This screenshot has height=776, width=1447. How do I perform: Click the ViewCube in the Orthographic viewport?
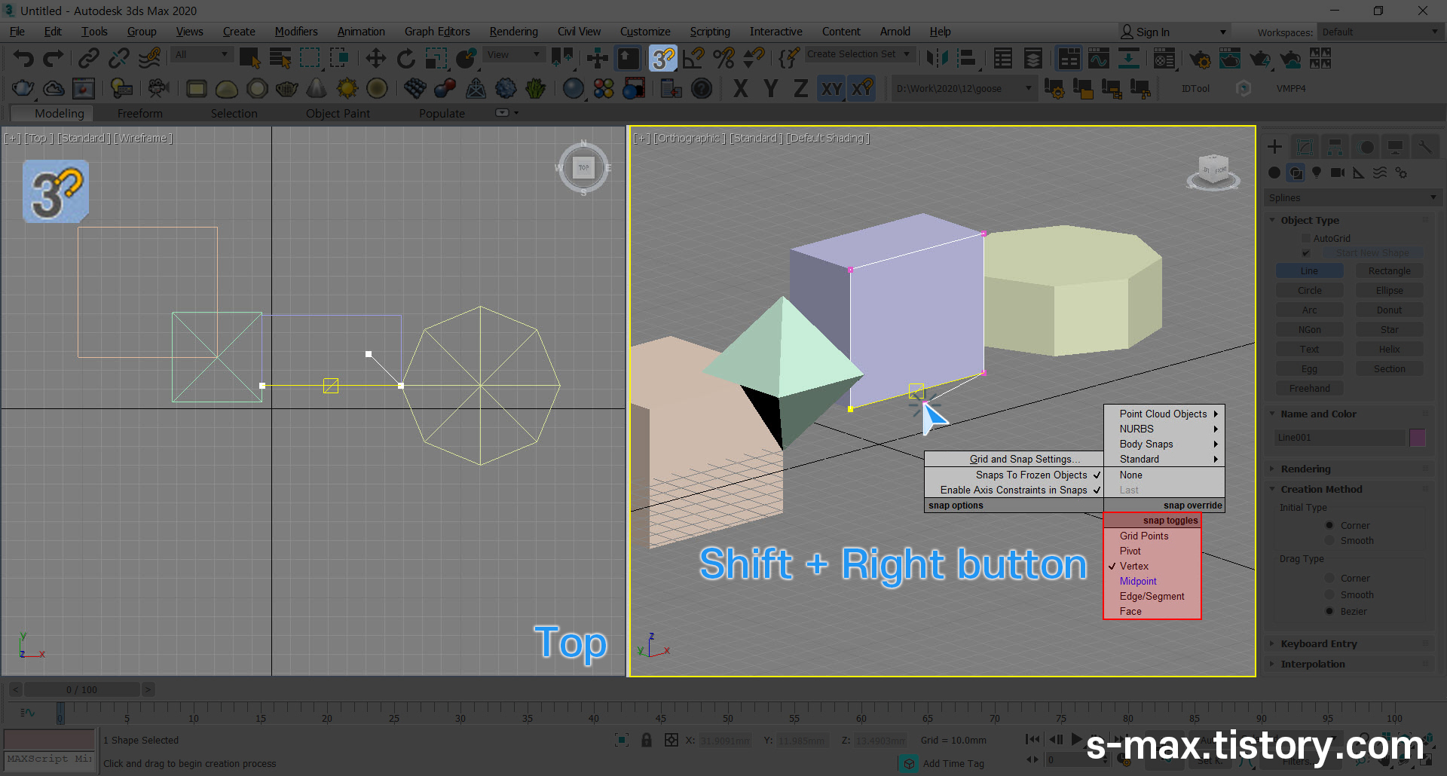[1213, 172]
